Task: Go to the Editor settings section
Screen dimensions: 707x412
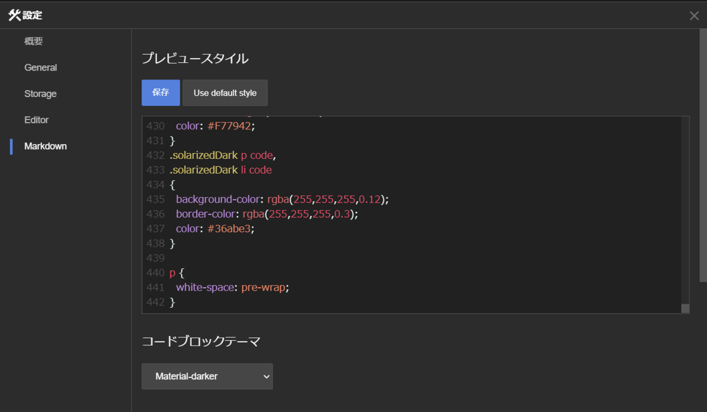Action: pos(37,120)
